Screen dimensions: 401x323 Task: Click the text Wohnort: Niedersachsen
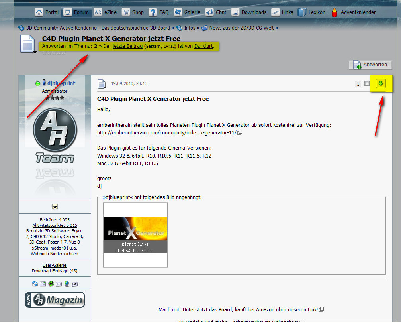tap(55, 254)
